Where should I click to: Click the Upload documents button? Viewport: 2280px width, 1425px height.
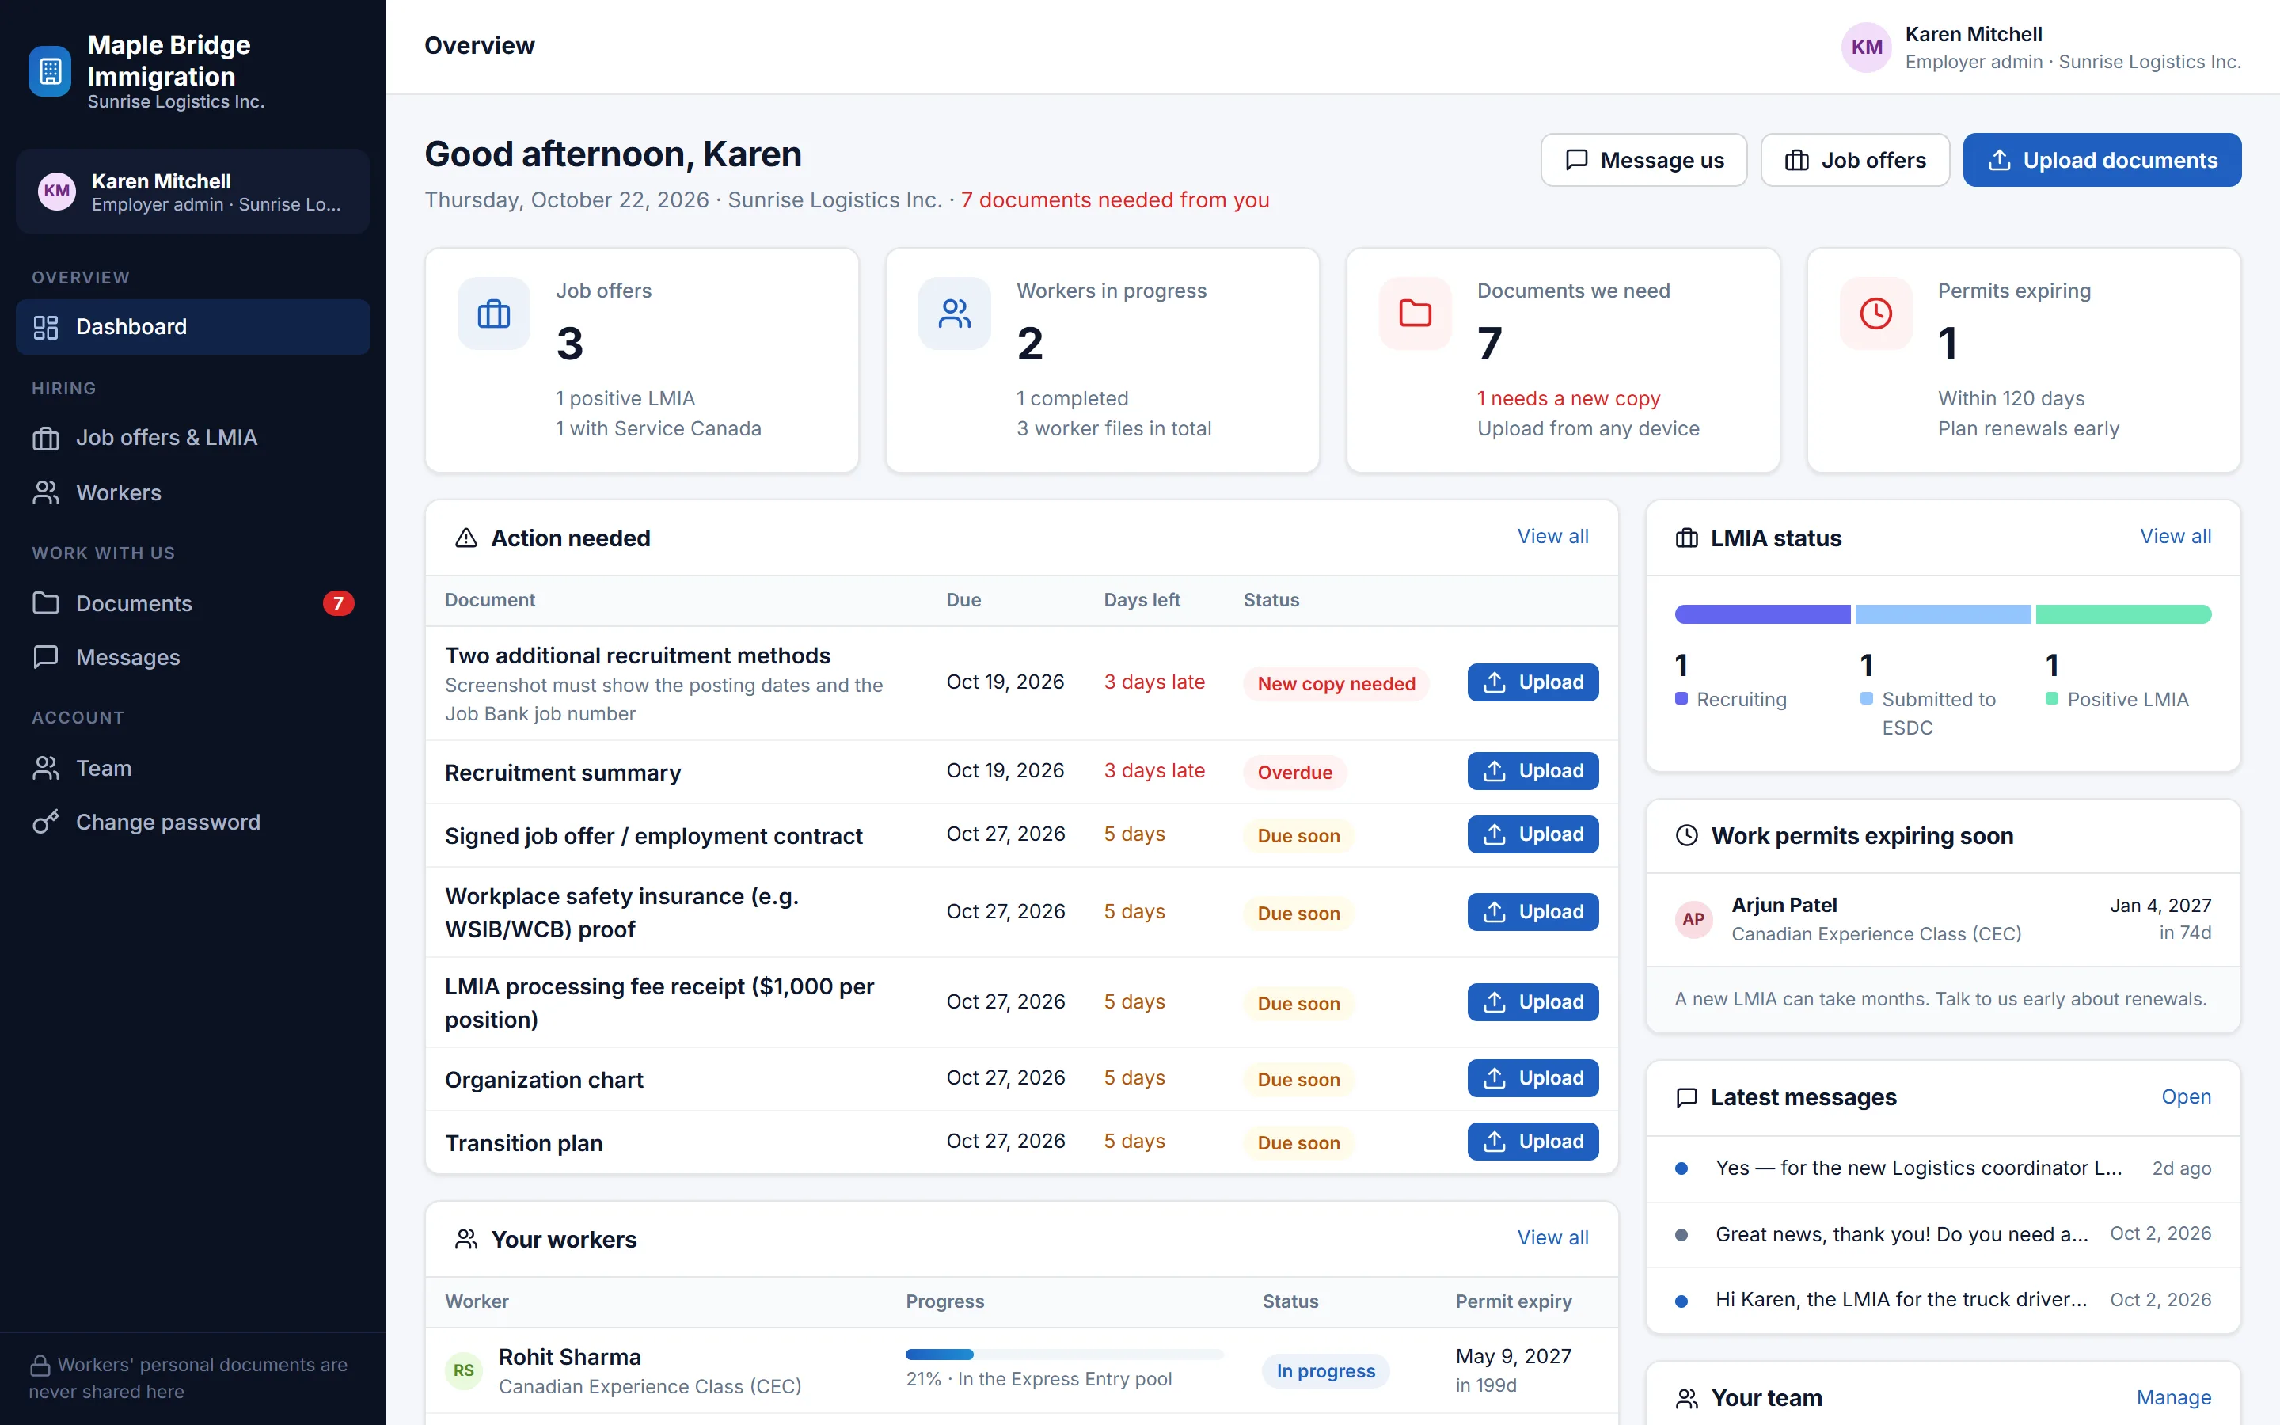point(2102,160)
